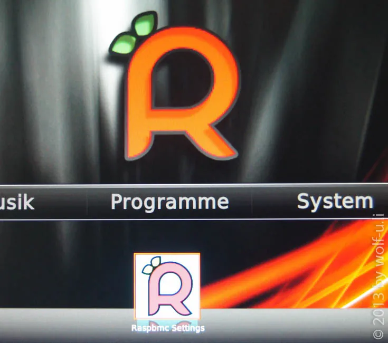
Task: Select the partially visible Musik menu item
Action: tap(17, 202)
